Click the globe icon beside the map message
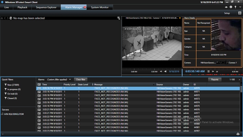243x137 pixels. tap(11, 18)
